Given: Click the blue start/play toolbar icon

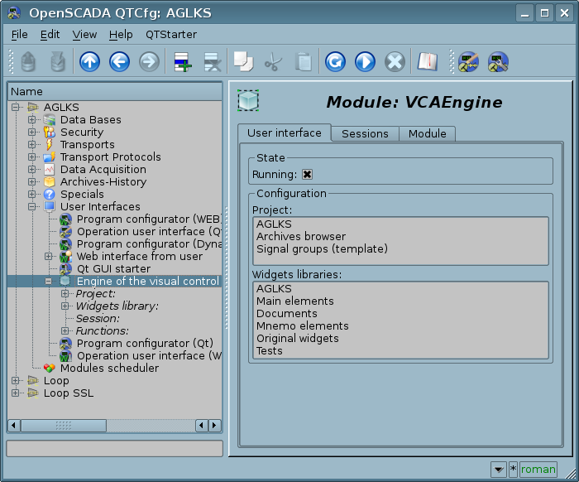Looking at the screenshot, I should coord(365,61).
